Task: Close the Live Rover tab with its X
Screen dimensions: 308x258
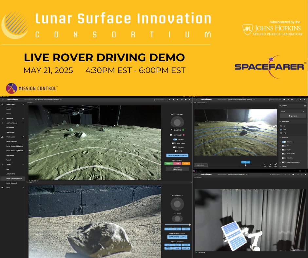Action: click(34, 103)
